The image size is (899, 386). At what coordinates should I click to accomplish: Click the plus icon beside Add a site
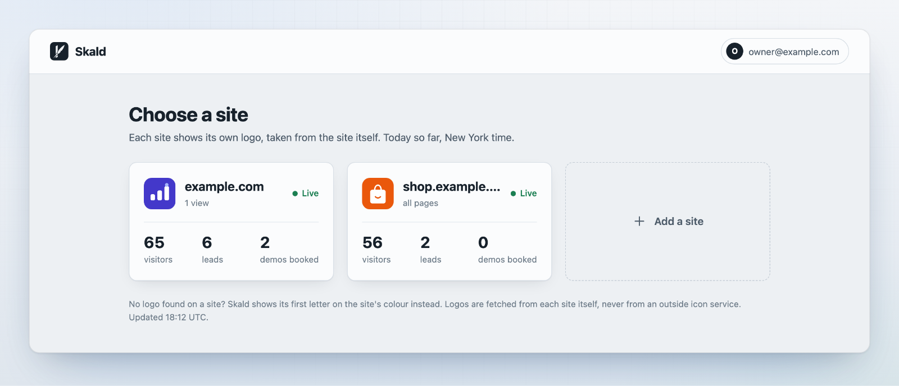coord(639,222)
